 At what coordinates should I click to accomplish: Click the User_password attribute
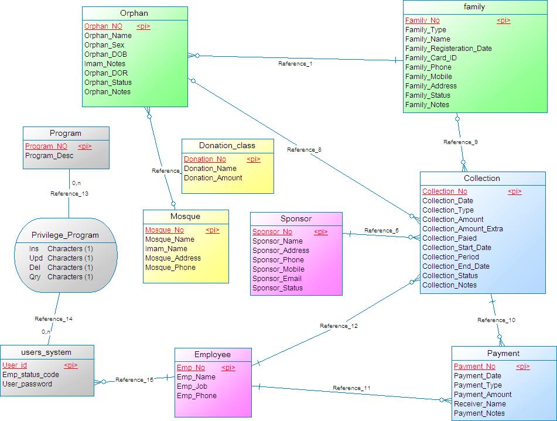click(27, 384)
